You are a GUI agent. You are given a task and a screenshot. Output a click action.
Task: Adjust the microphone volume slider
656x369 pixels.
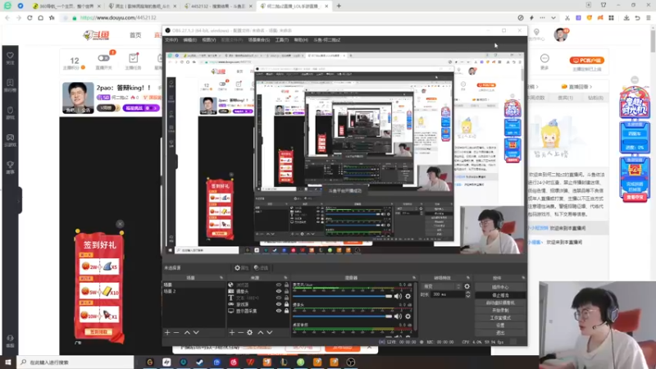coord(343,296)
